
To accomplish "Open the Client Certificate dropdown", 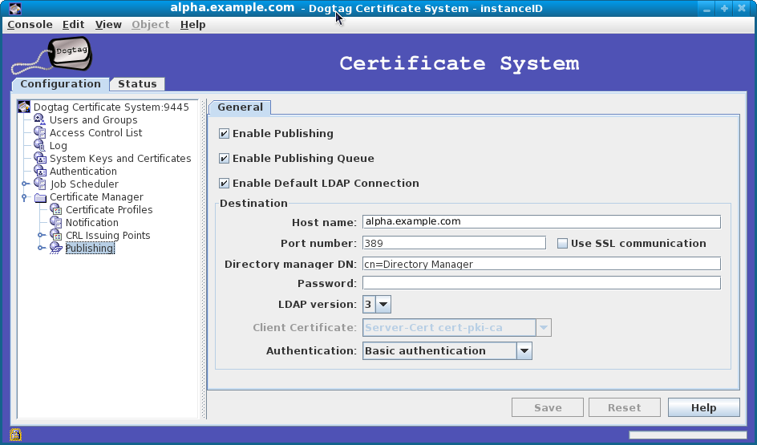I will click(x=543, y=328).
